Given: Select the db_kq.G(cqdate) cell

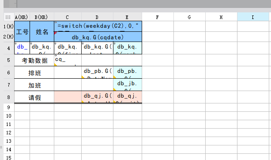Looking at the screenshot, I should [x=98, y=37].
